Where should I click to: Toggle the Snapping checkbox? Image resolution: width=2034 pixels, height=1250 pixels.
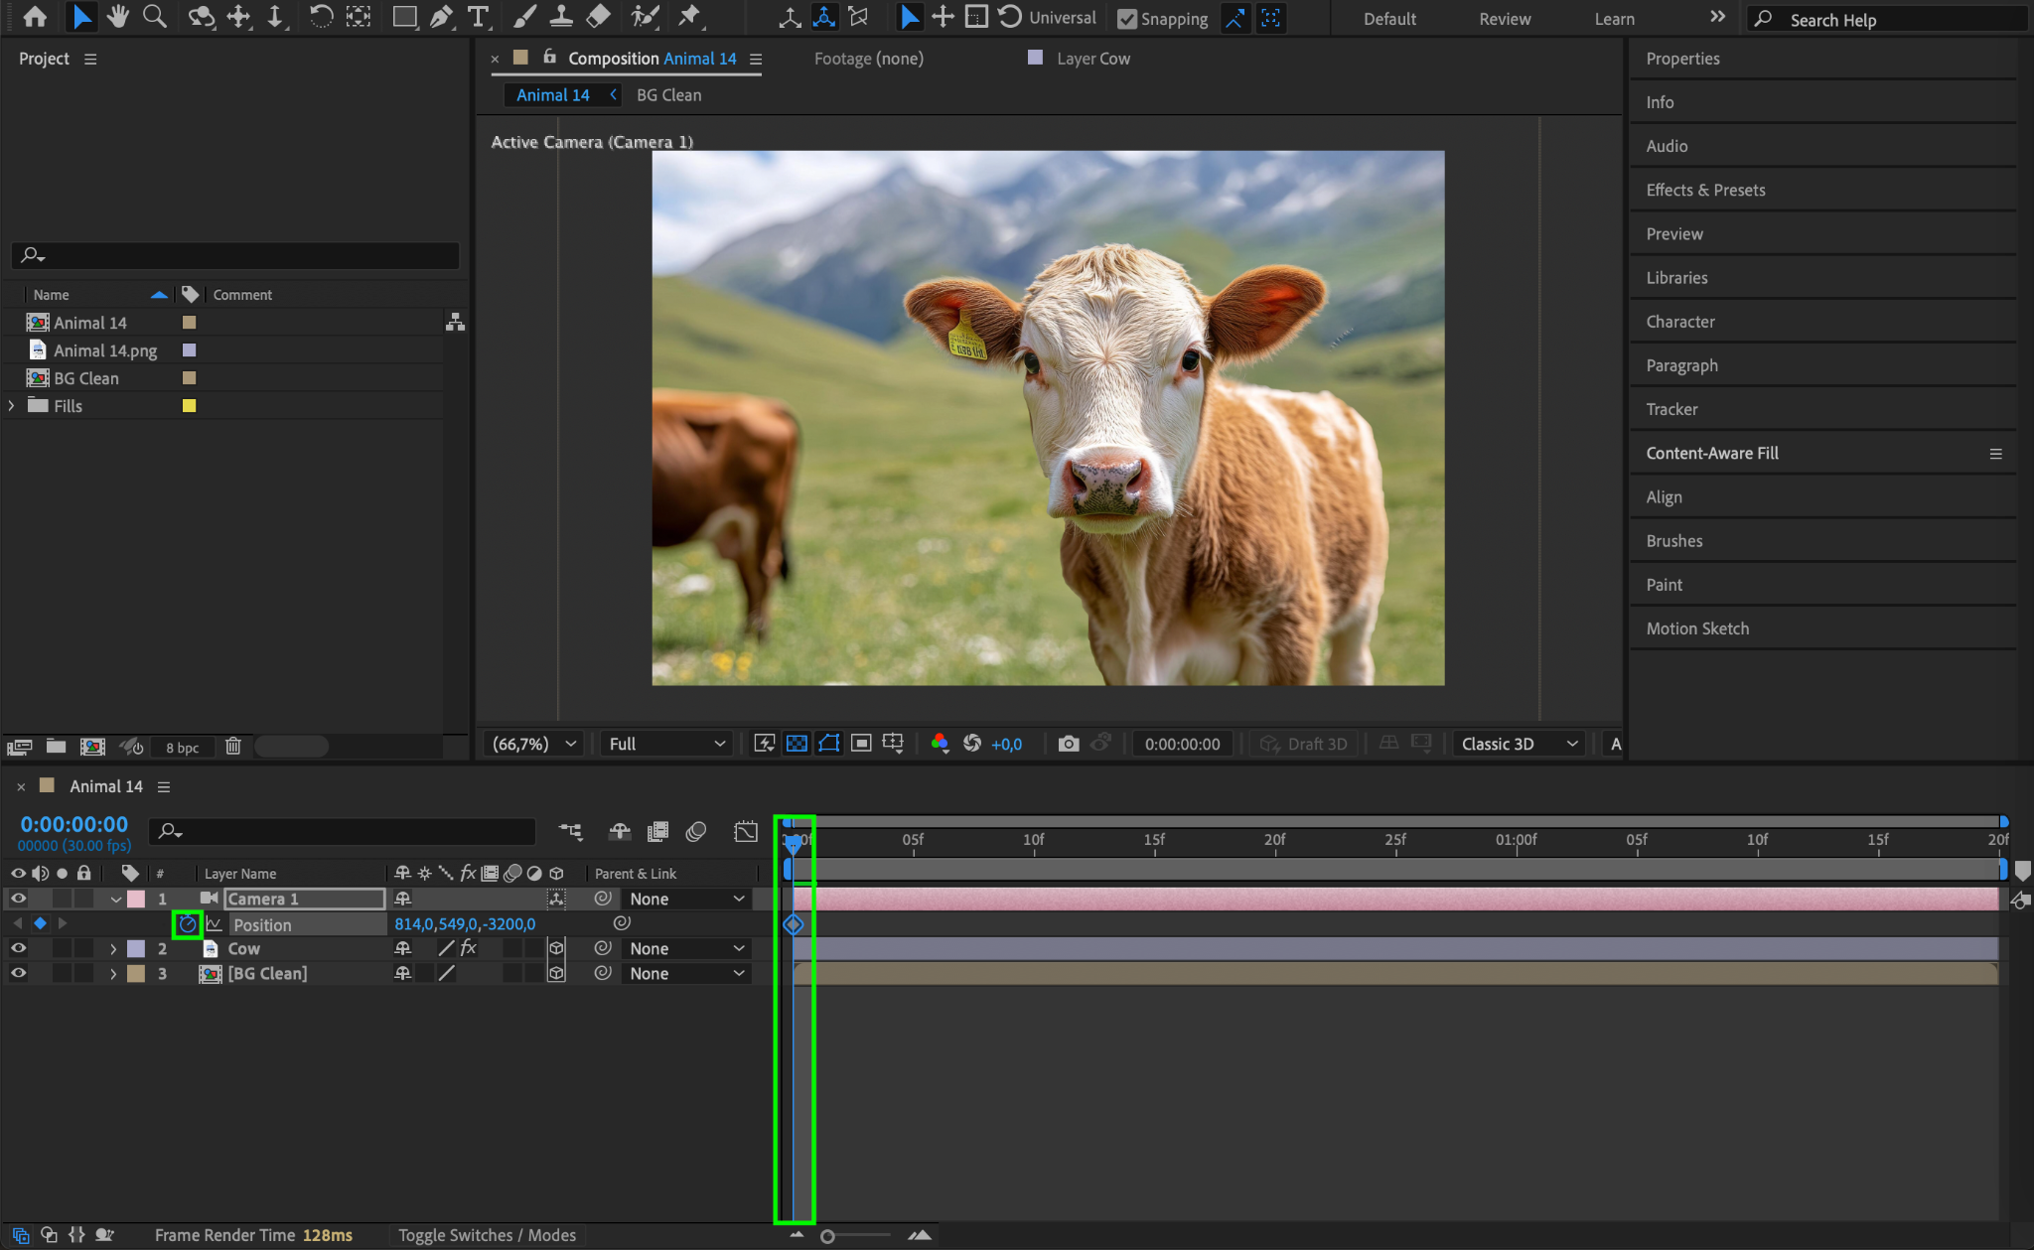1127,19
